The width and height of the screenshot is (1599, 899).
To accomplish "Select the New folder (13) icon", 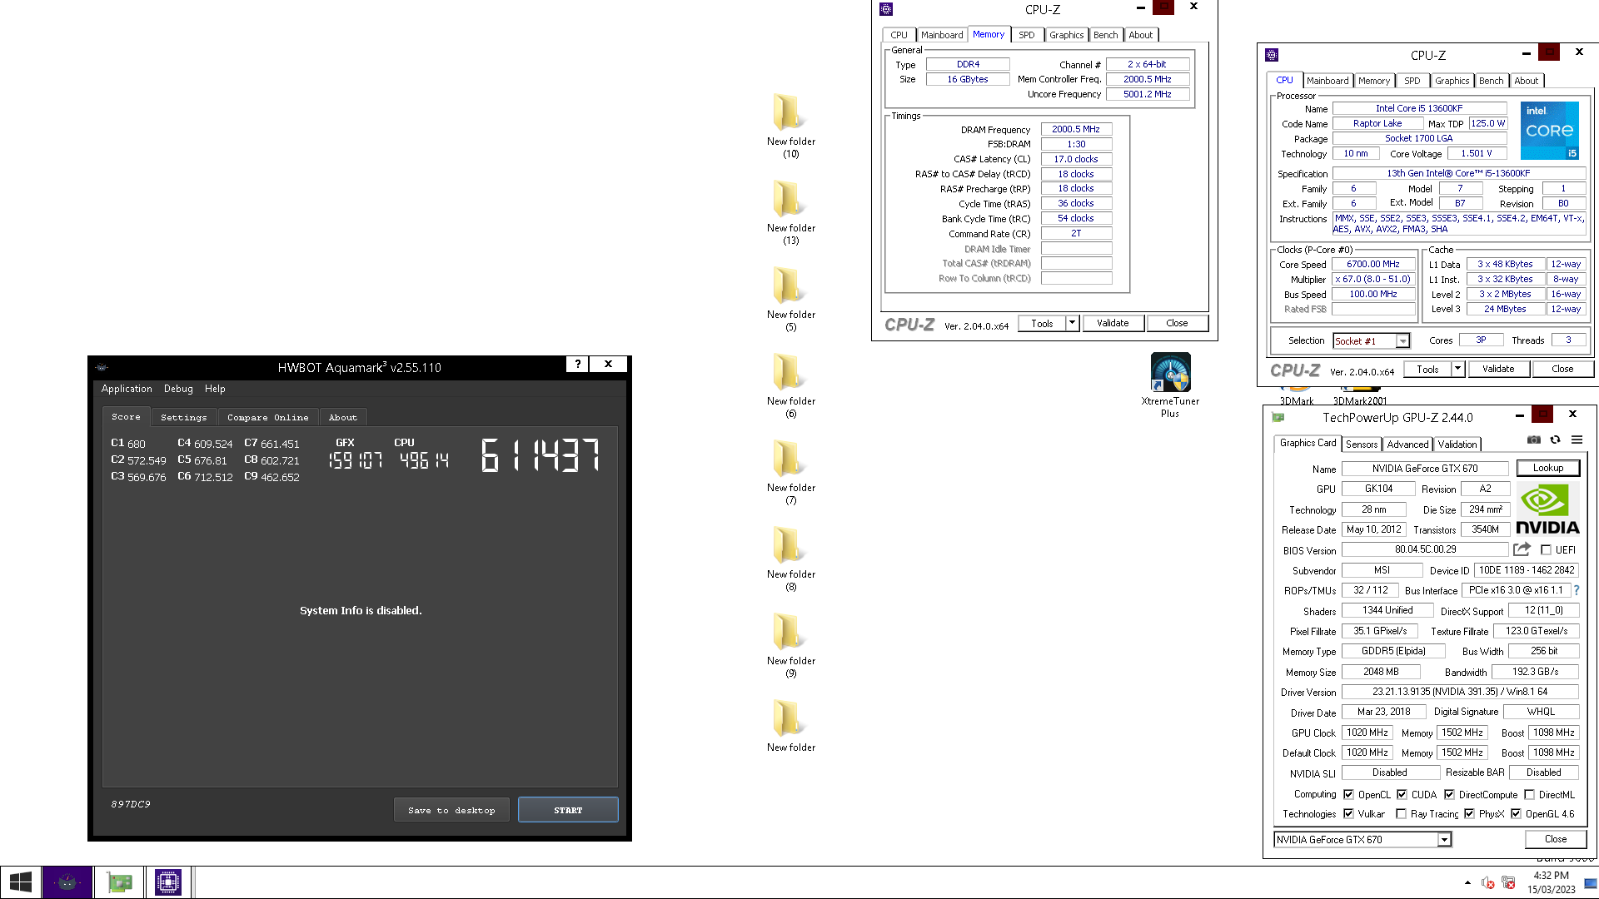I will coord(790,211).
